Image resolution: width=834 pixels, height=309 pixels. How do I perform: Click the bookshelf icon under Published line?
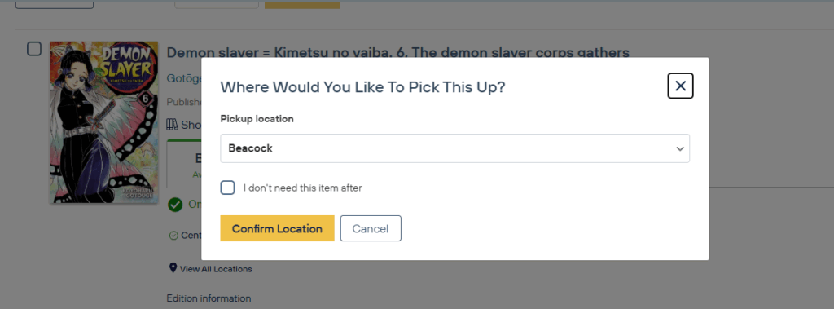coord(172,125)
